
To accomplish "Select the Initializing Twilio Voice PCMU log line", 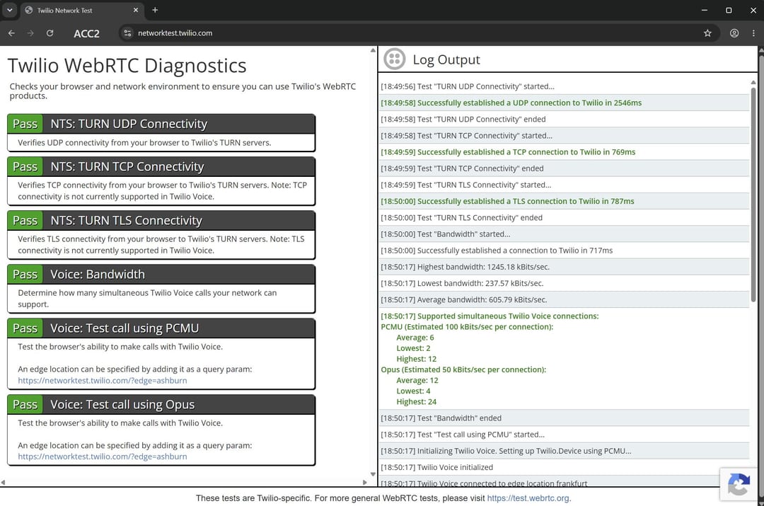I will [565, 451].
